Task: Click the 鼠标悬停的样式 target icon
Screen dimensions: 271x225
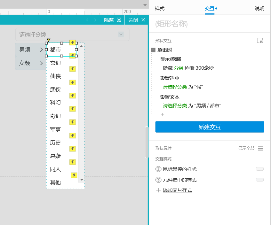Action: 158,169
